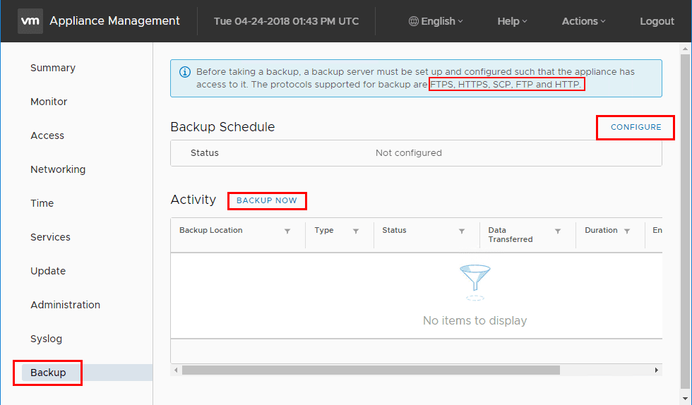This screenshot has width=692, height=405.
Task: Open the Help dropdown menu
Action: coord(512,21)
